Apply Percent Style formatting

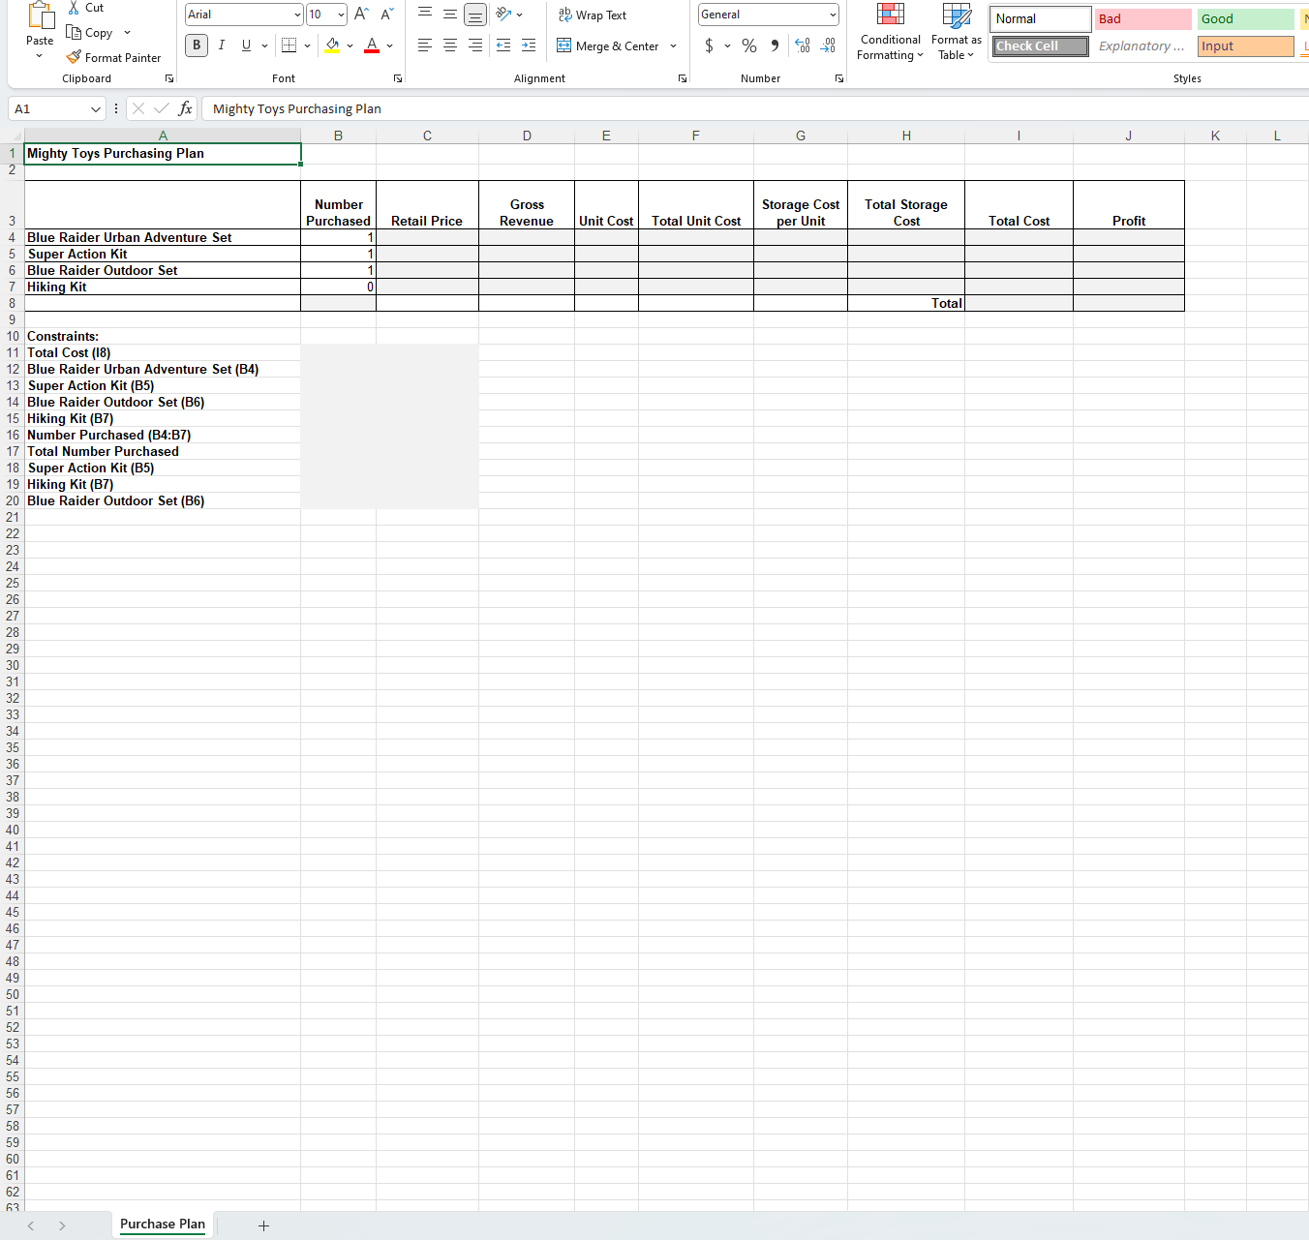749,45
